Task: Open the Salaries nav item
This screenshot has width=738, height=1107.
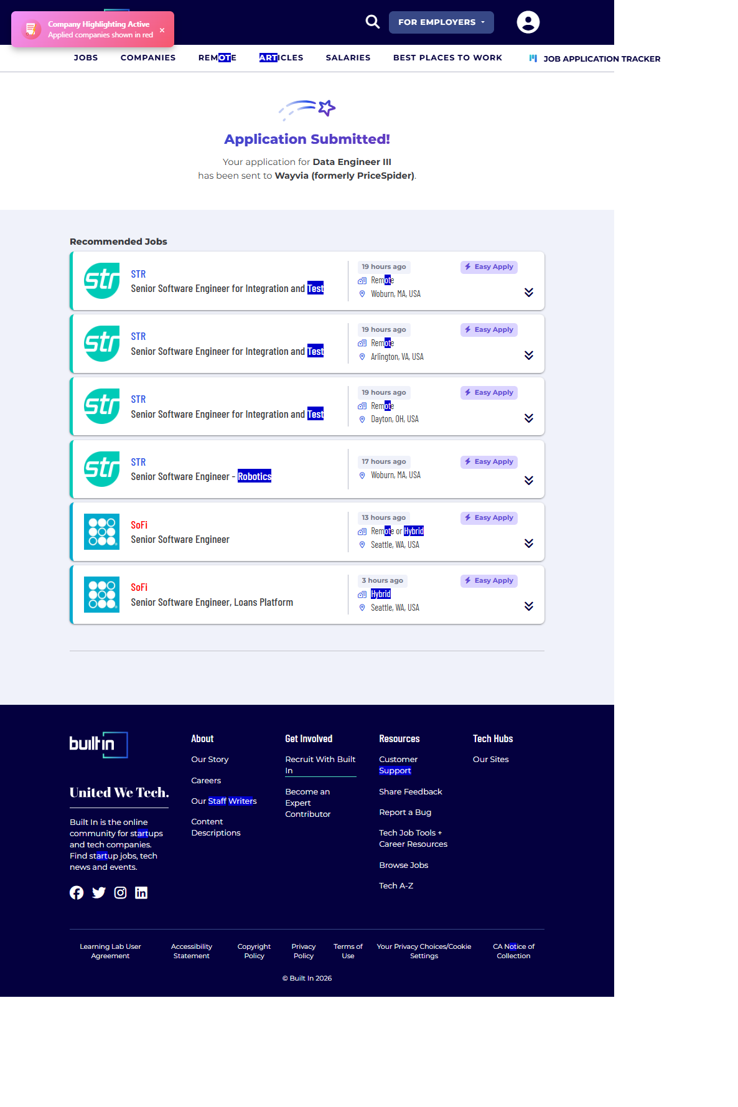Action: [348, 58]
